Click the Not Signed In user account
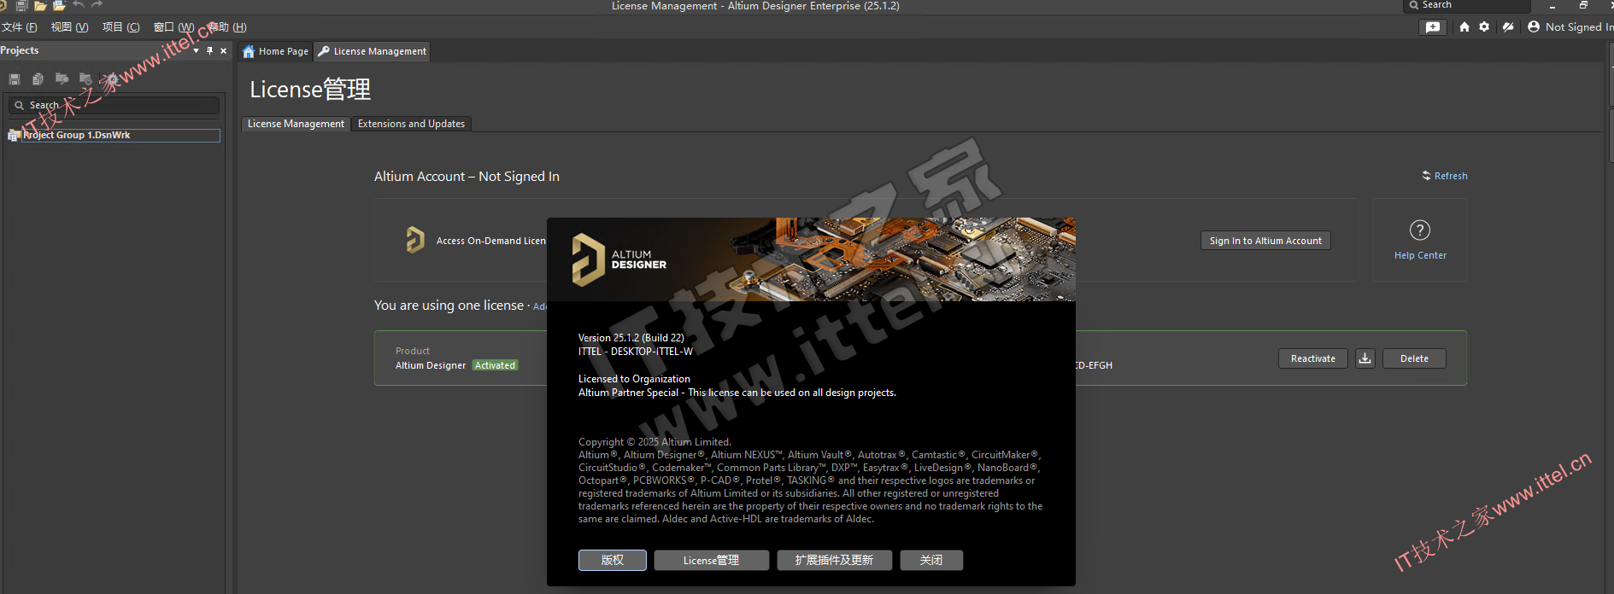The height and width of the screenshot is (594, 1614). point(1570,27)
